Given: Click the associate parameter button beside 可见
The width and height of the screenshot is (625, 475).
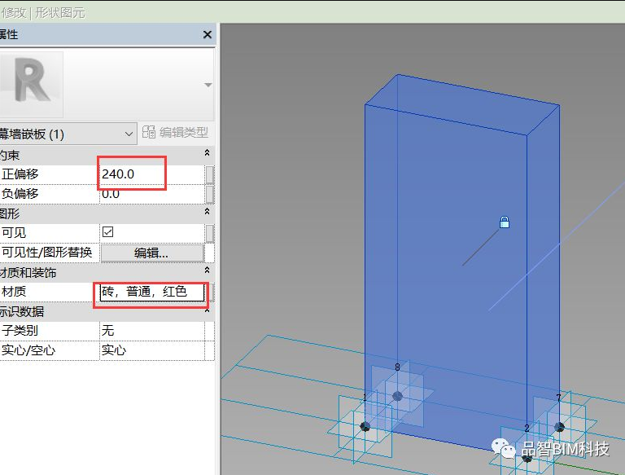Looking at the screenshot, I should tap(209, 233).
